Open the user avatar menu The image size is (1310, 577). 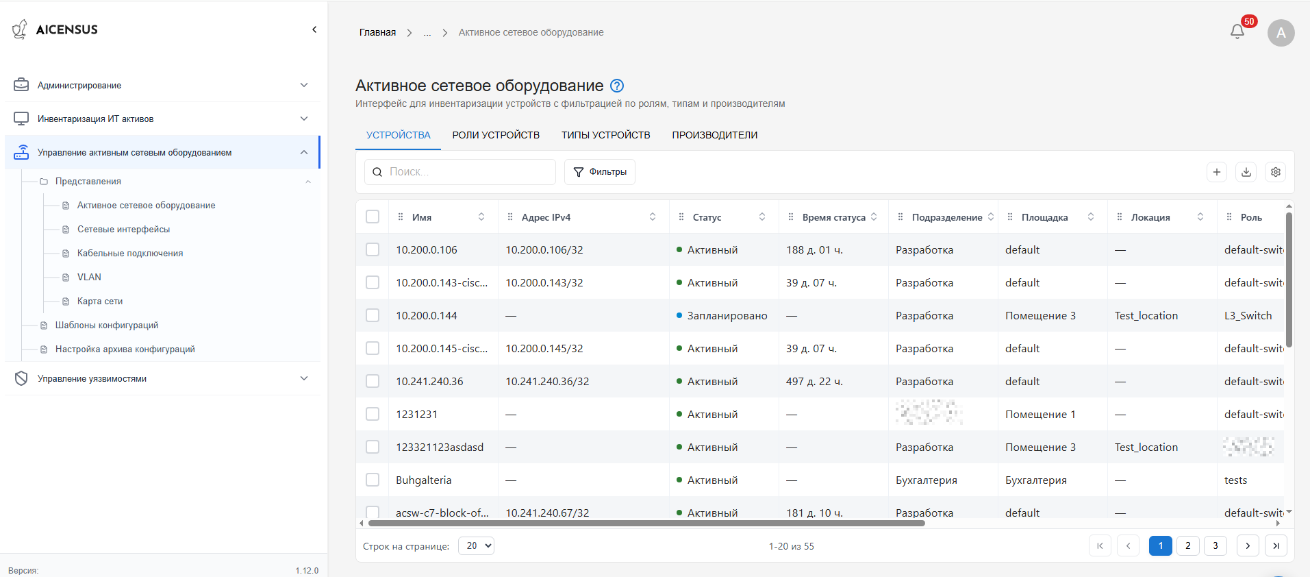point(1281,33)
